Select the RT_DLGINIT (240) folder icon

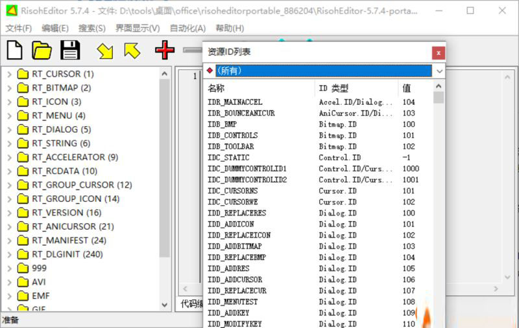coord(23,254)
